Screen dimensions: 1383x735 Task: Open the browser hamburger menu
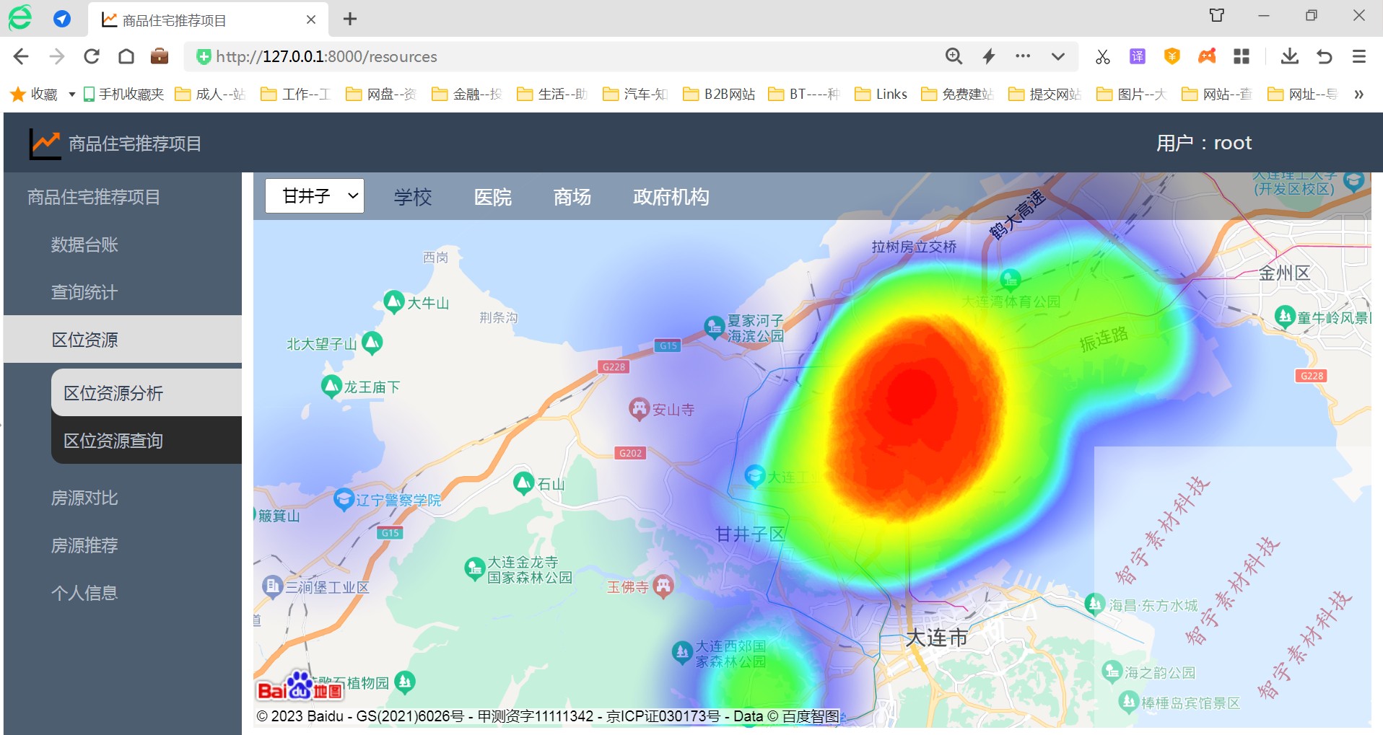pyautogui.click(x=1359, y=56)
